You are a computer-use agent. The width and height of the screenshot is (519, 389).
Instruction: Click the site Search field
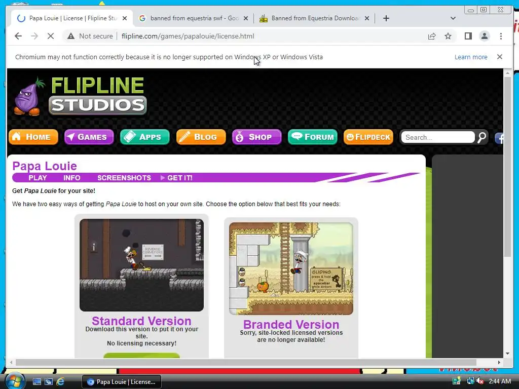[x=437, y=137]
